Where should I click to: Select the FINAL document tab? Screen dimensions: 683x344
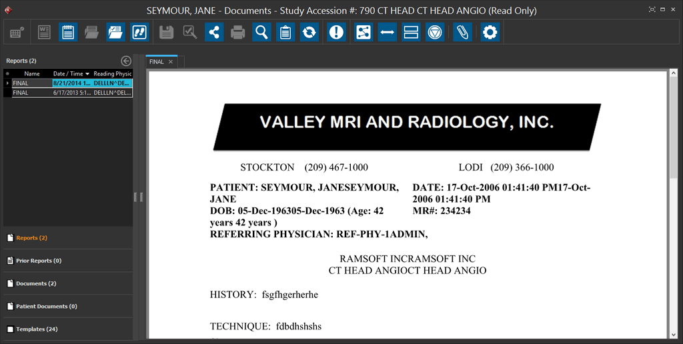coord(157,62)
